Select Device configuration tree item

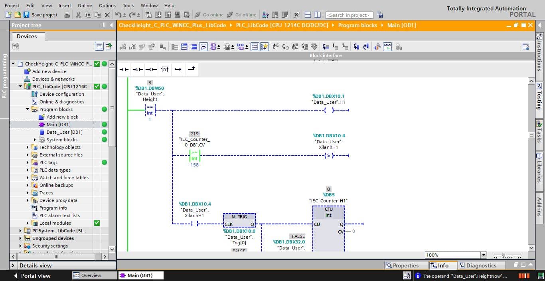(61, 94)
